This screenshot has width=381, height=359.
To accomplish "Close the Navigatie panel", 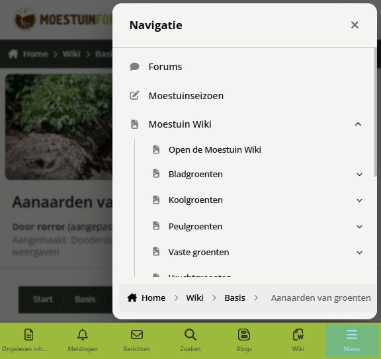I will (355, 24).
